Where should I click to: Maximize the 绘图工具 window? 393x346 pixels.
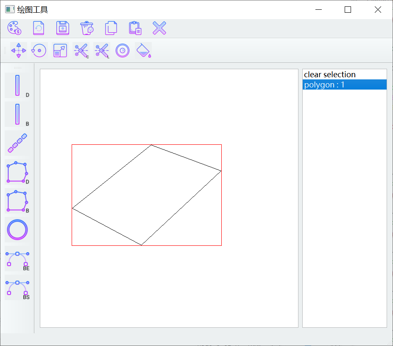click(x=348, y=9)
